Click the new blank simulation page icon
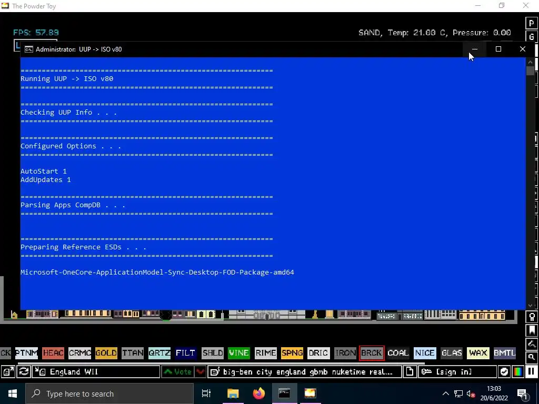This screenshot has width=539, height=404. pyautogui.click(x=410, y=372)
